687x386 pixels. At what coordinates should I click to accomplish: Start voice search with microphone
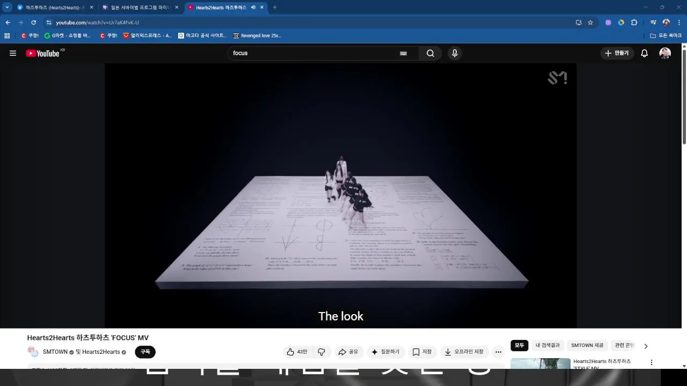tap(455, 53)
